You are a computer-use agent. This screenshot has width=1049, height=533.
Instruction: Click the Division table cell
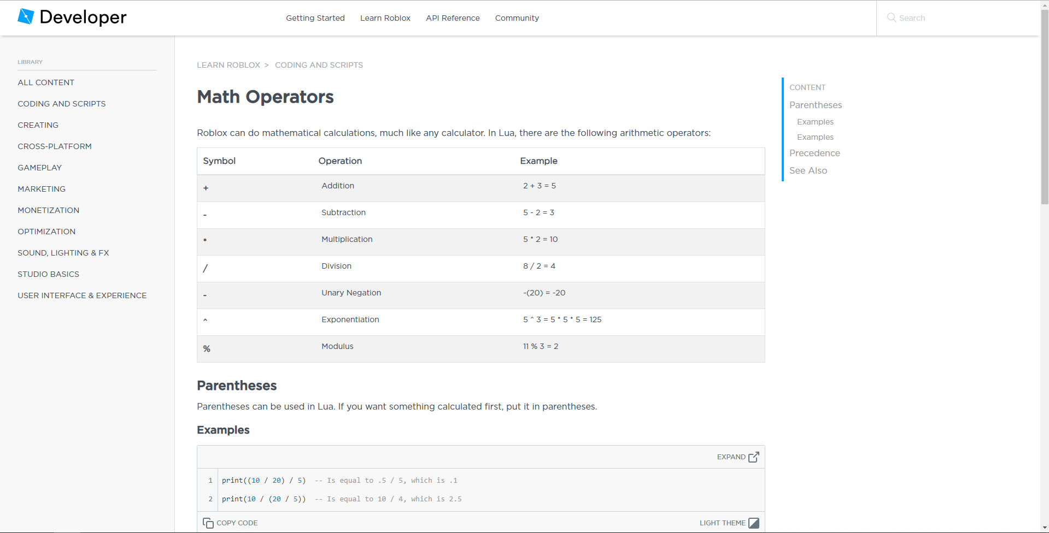click(x=336, y=266)
